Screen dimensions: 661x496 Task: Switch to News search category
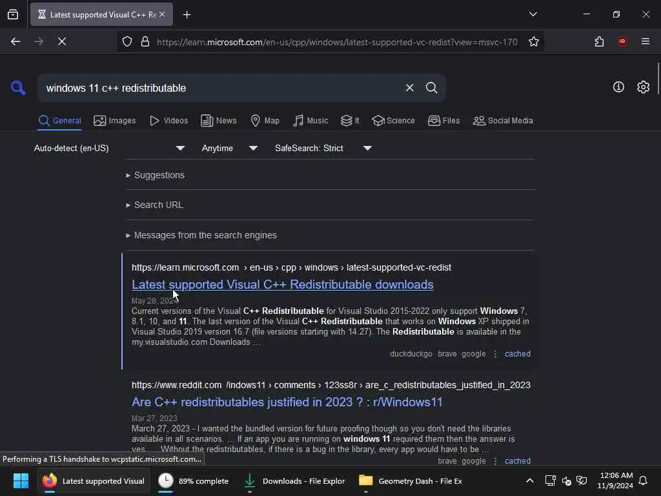218,121
